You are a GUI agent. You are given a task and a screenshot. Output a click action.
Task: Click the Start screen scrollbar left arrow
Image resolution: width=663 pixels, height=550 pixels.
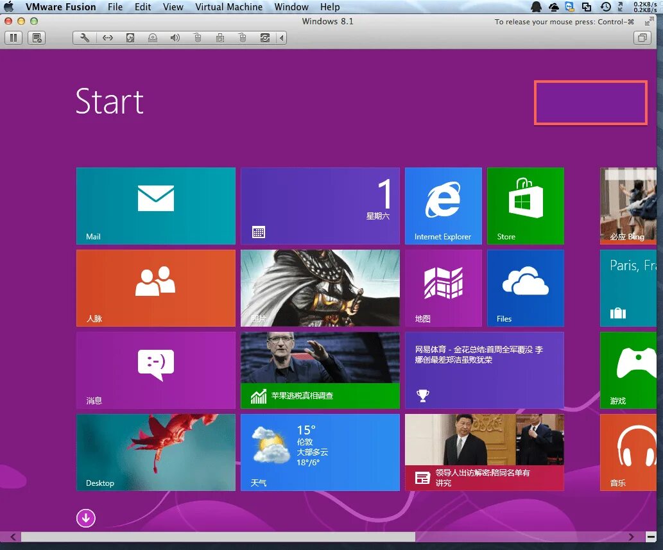pyautogui.click(x=13, y=537)
